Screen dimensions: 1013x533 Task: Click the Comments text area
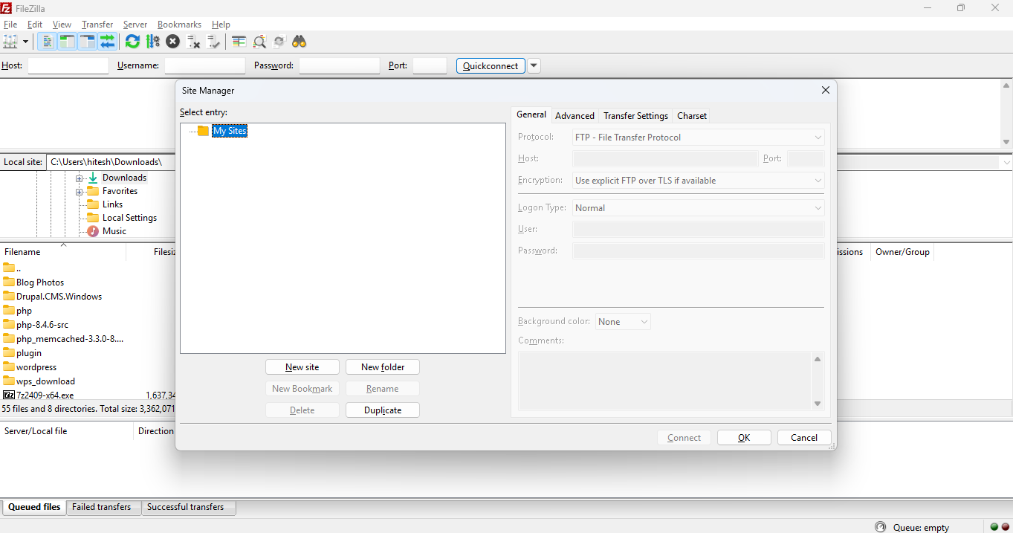coord(664,381)
